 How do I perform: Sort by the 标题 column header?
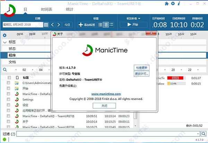tap(26, 78)
